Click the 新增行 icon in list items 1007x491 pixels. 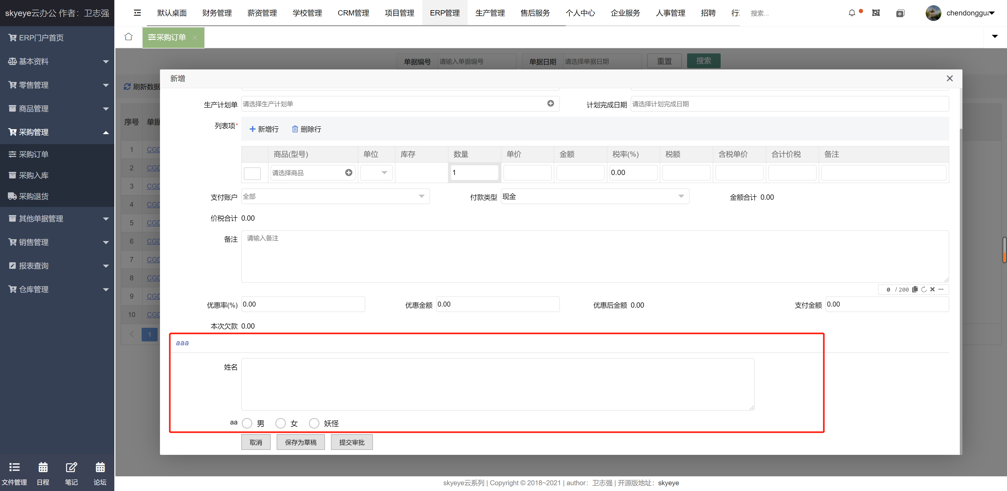(x=252, y=129)
